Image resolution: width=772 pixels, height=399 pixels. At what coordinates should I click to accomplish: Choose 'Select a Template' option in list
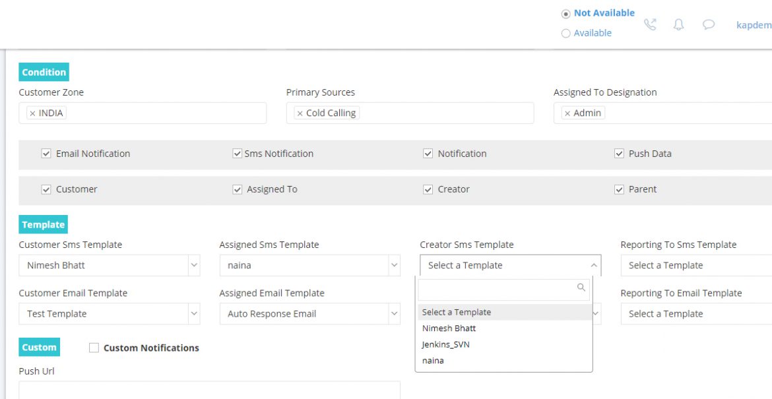504,312
